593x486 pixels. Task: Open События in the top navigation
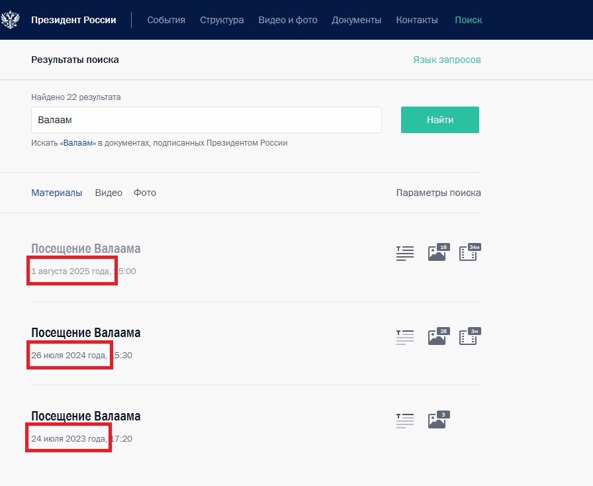[166, 20]
